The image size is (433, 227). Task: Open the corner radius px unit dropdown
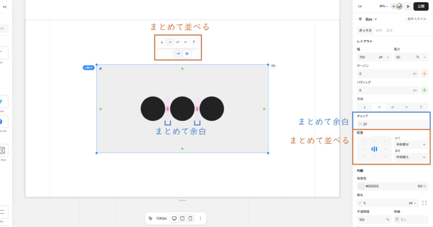point(413,203)
